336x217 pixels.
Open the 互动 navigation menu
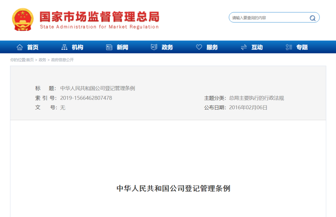point(257,47)
